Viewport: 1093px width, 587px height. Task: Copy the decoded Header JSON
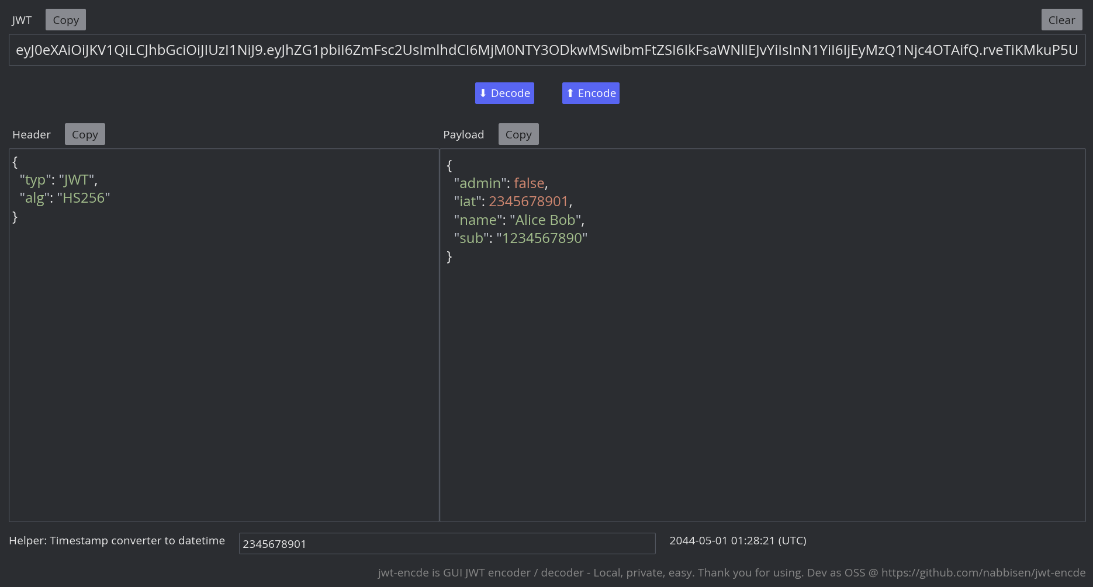[x=85, y=134]
